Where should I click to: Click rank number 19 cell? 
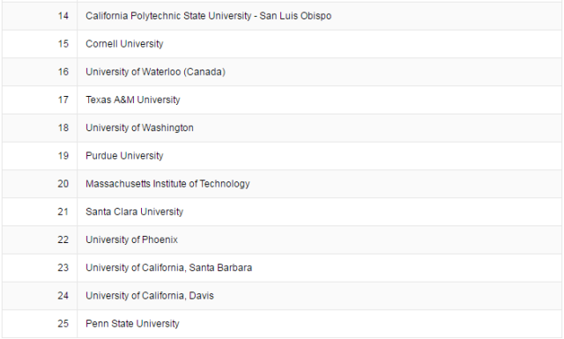pyautogui.click(x=40, y=156)
